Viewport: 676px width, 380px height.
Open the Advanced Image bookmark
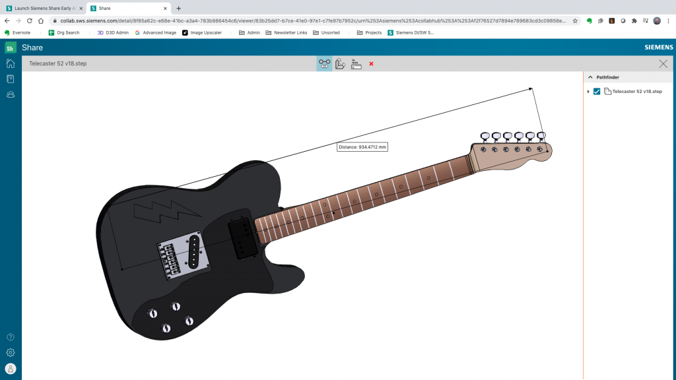pyautogui.click(x=156, y=33)
